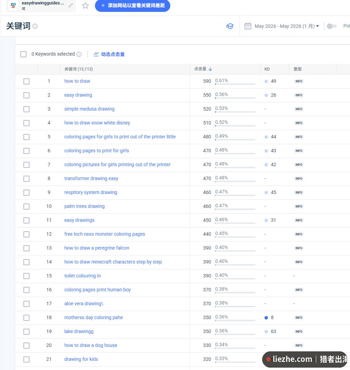350x370 pixels.
Task: Click traffic share bar for how to draw
Action: click(x=235, y=84)
